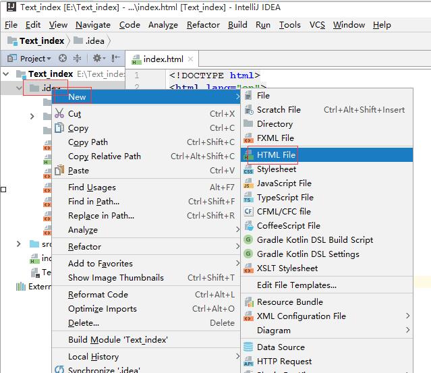The width and height of the screenshot is (431, 373).
Task: Expand the XML Configuration File submenu arrow
Action: (408, 316)
